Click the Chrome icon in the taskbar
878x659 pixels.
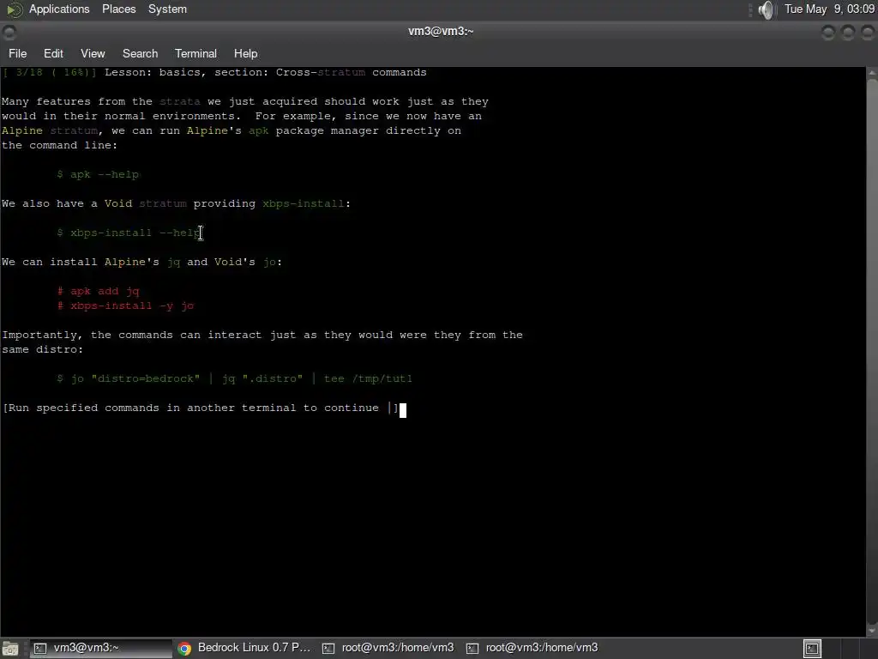(184, 649)
